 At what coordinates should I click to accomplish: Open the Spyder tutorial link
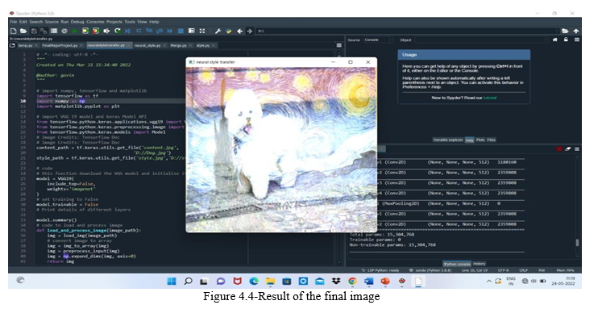[x=490, y=98]
